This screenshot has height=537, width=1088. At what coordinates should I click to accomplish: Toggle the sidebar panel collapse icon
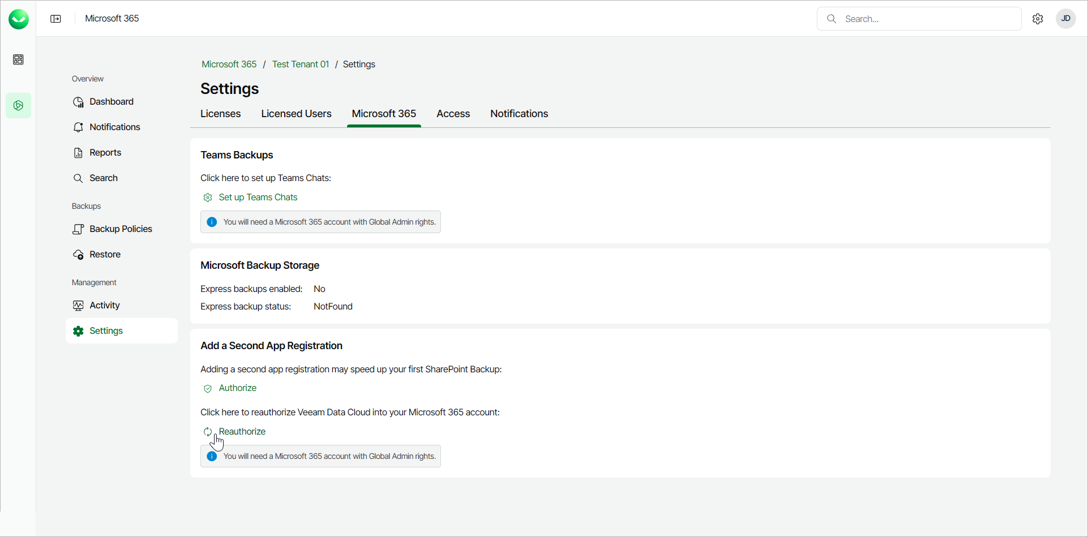pos(55,19)
